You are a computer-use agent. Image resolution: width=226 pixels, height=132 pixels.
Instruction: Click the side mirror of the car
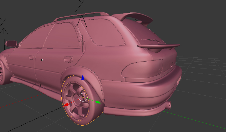click(x=12, y=44)
